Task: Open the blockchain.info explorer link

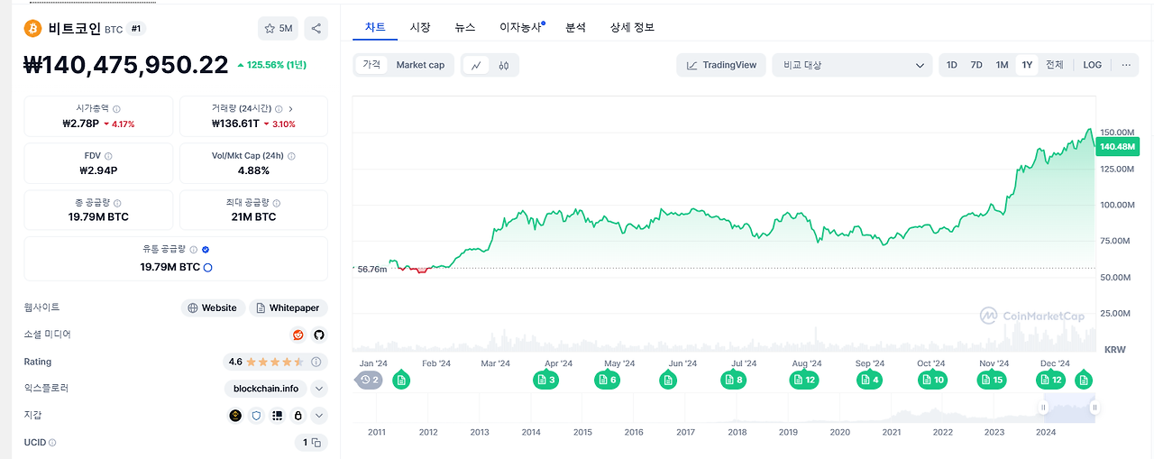Action: (x=266, y=389)
